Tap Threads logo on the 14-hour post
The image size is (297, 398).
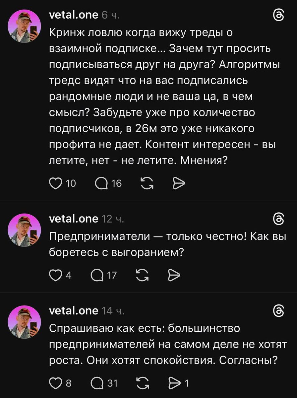(x=278, y=311)
